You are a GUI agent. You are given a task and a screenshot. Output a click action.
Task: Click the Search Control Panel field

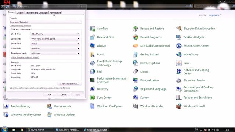click(213, 6)
